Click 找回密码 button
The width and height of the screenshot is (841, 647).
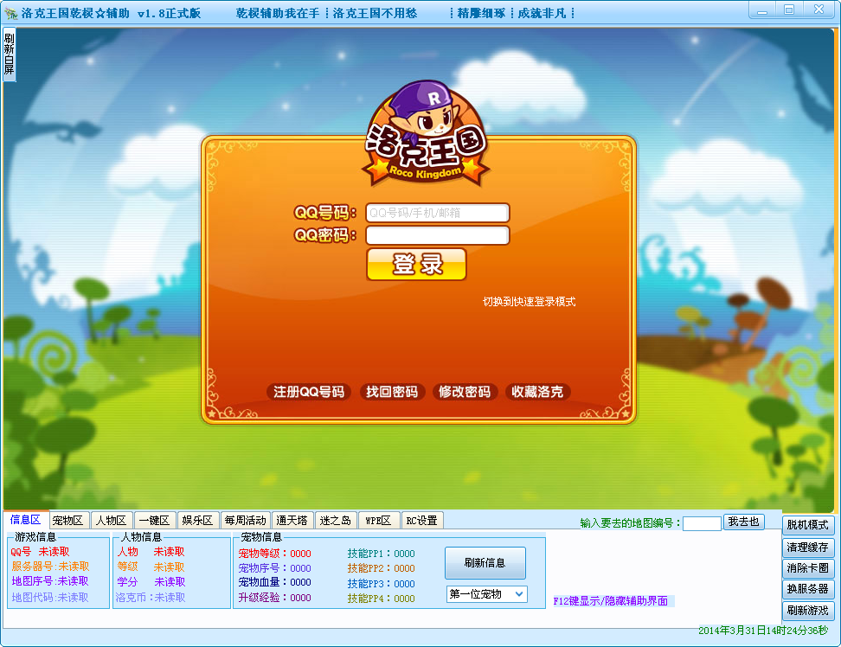[392, 392]
